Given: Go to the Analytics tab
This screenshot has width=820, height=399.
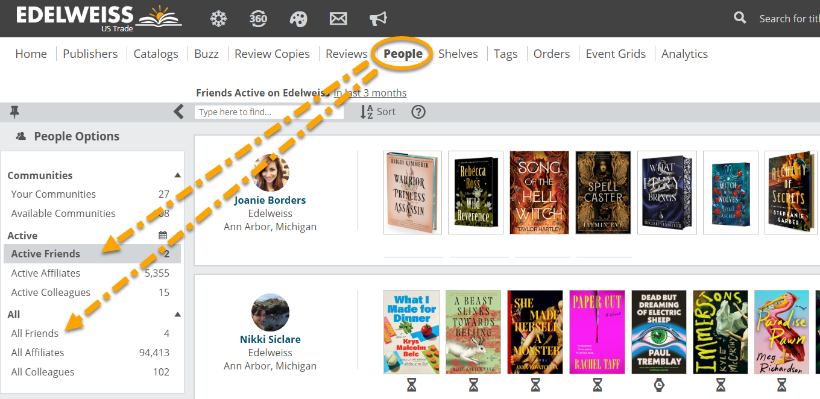Looking at the screenshot, I should tap(684, 54).
